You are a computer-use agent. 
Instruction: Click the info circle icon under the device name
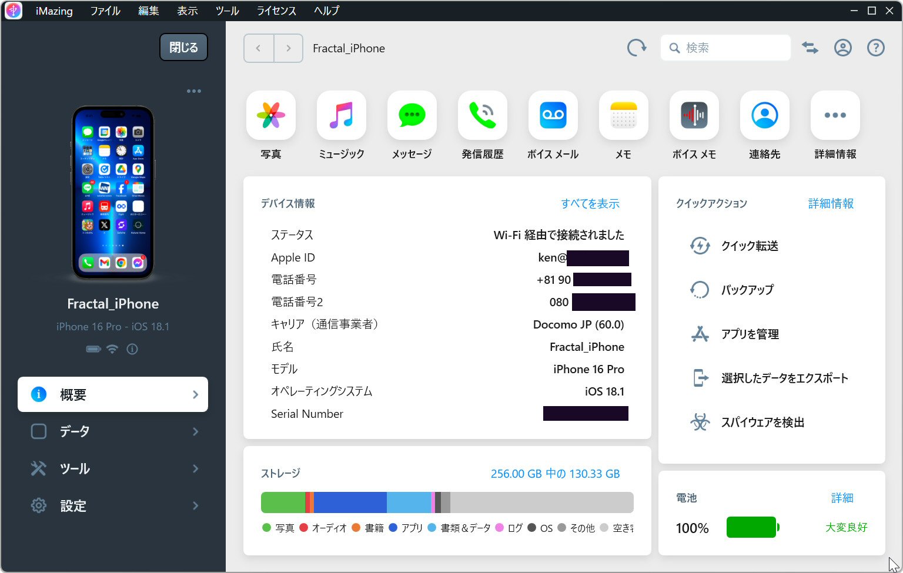[132, 349]
